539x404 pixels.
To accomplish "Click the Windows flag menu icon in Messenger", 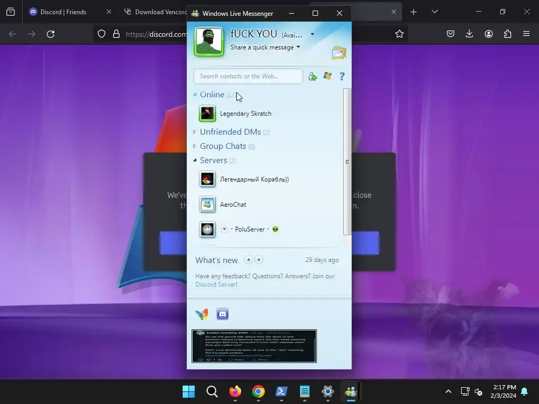I will tap(327, 76).
